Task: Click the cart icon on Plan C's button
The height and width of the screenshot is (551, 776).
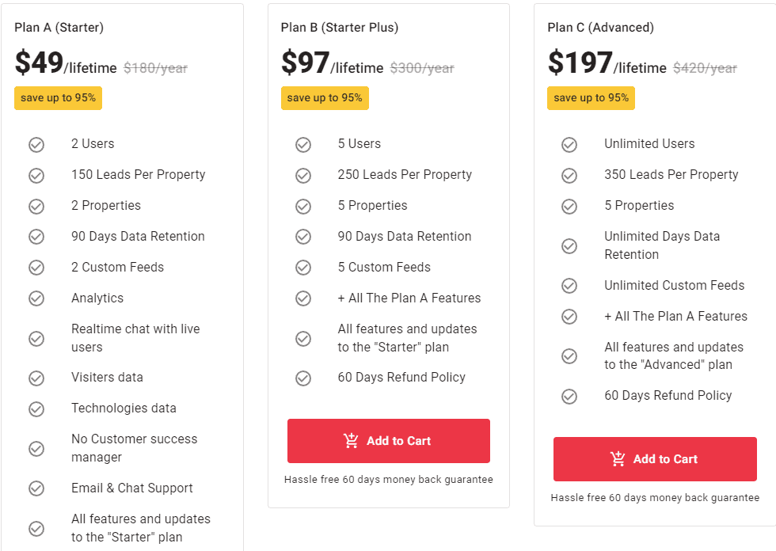Action: (x=617, y=458)
